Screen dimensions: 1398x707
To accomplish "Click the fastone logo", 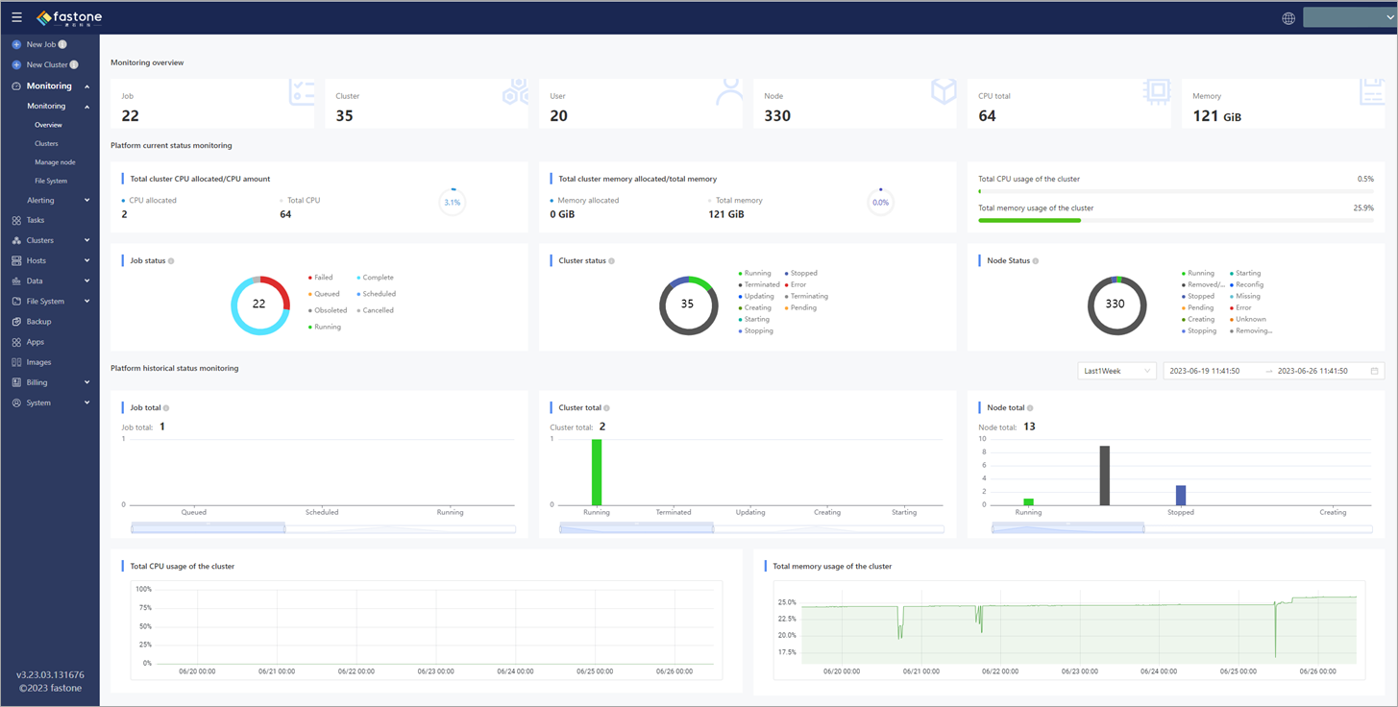I will pos(69,17).
